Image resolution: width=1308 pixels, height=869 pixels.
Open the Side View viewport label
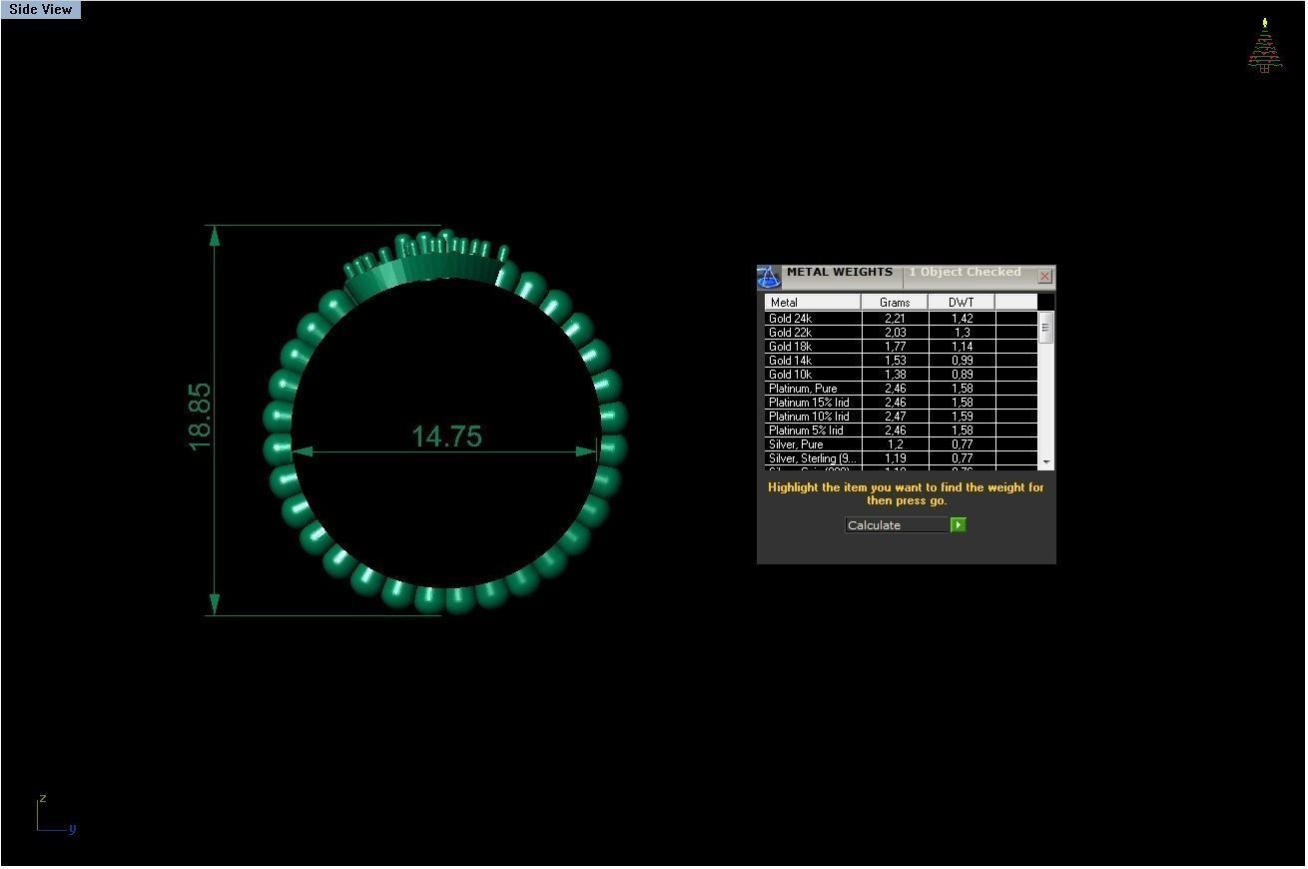[41, 9]
